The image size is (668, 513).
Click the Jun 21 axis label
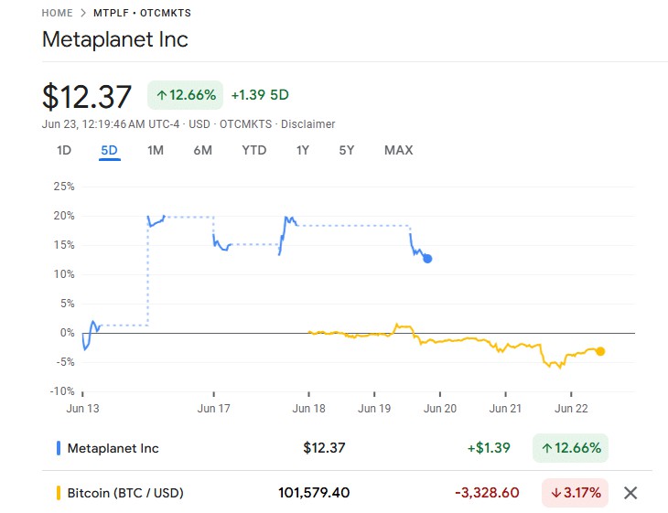point(505,409)
